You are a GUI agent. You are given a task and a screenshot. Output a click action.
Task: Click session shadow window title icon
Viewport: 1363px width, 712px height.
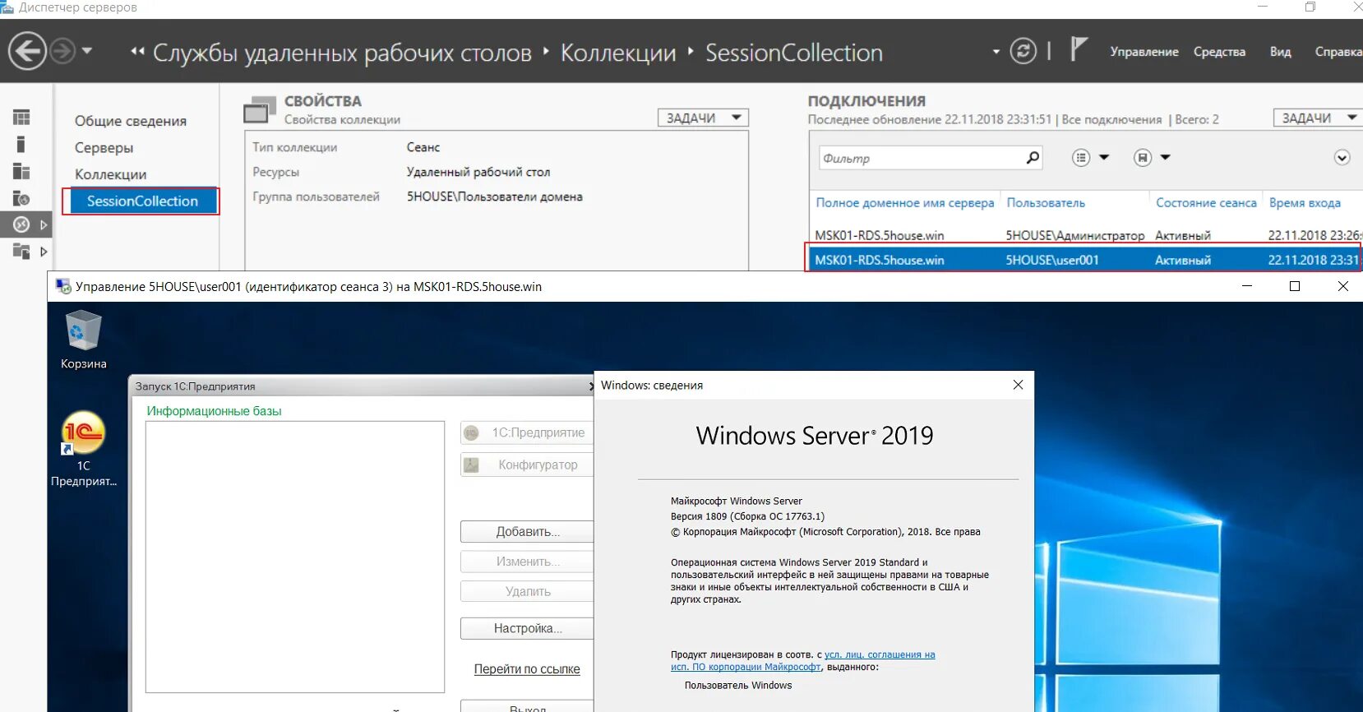(x=62, y=286)
